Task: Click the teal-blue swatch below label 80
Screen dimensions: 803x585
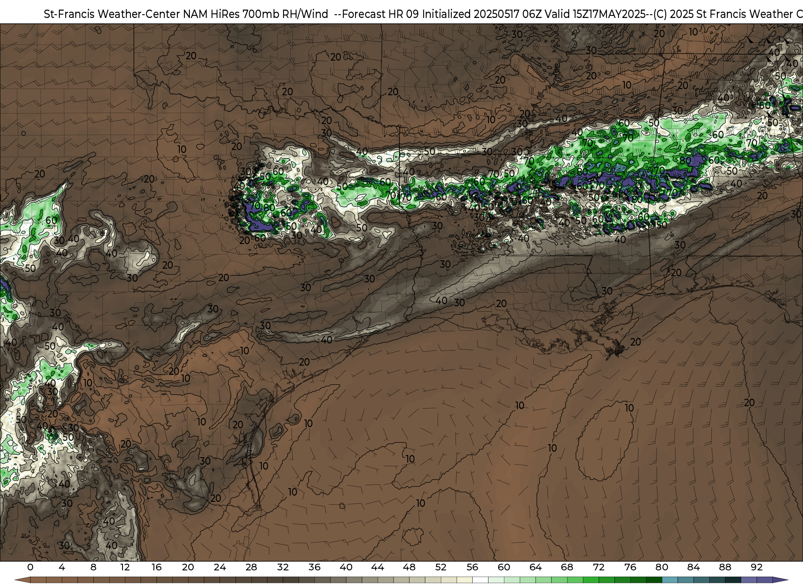Action: pos(670,580)
